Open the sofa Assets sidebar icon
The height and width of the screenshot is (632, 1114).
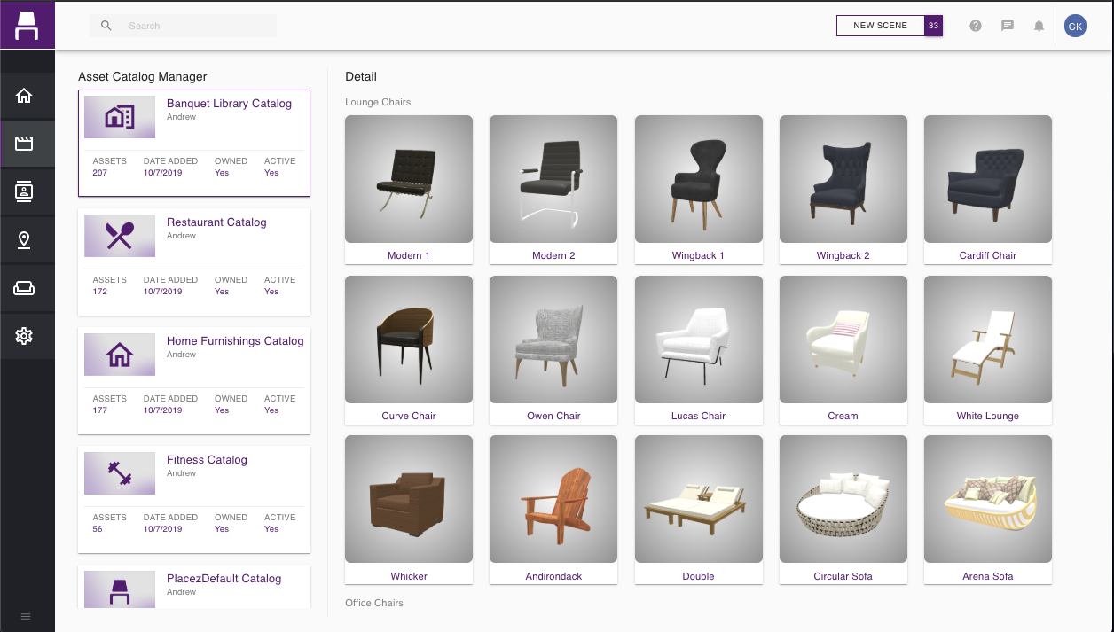tap(24, 288)
